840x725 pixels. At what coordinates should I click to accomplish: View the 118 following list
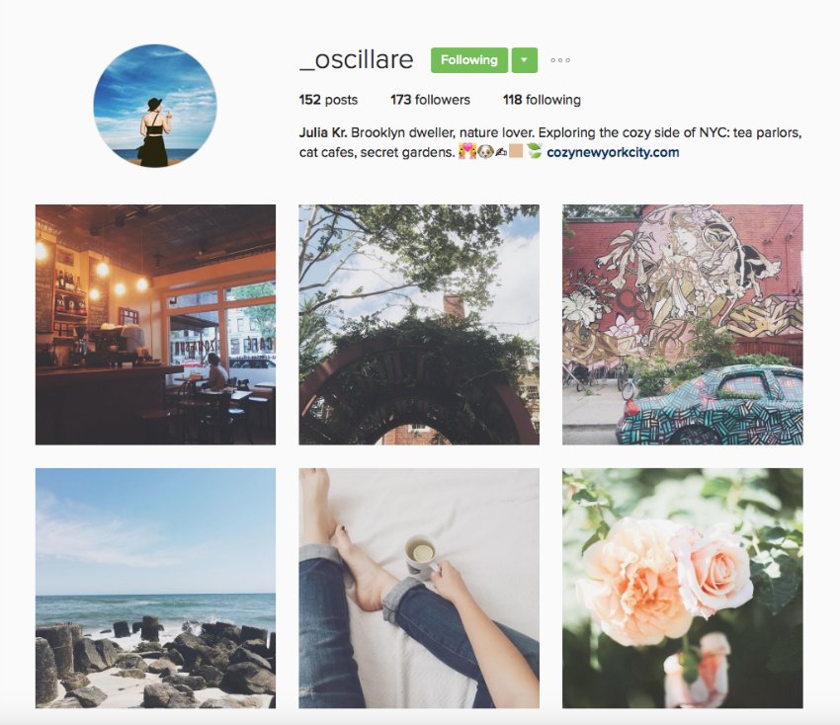[x=542, y=100]
